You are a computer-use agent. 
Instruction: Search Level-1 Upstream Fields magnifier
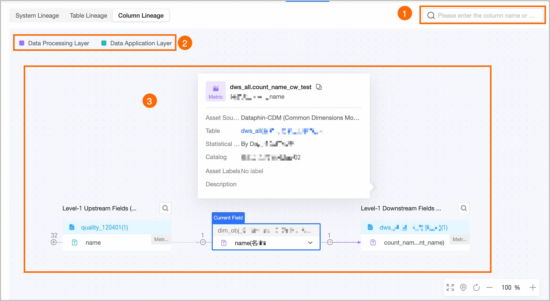pos(165,208)
